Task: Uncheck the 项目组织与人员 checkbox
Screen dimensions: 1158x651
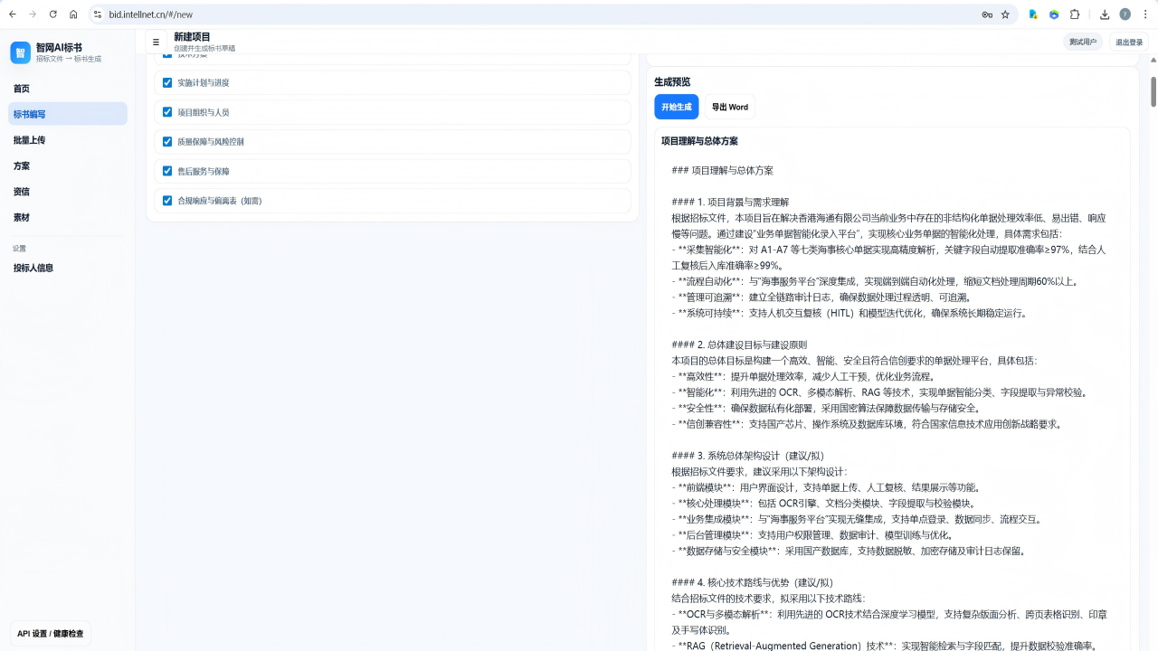Action: click(x=167, y=112)
